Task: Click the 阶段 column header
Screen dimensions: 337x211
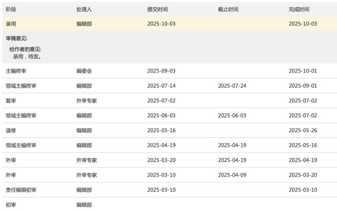Action: [x=11, y=9]
